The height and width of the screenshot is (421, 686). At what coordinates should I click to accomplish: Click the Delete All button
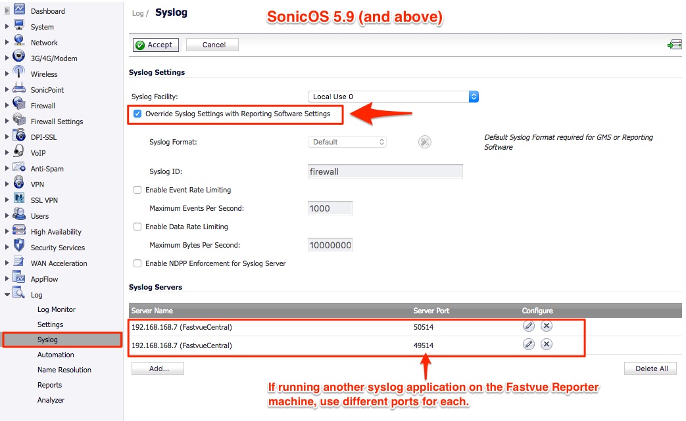coord(650,368)
